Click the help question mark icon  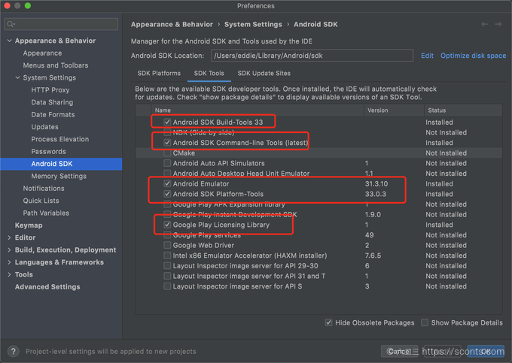(x=13, y=351)
